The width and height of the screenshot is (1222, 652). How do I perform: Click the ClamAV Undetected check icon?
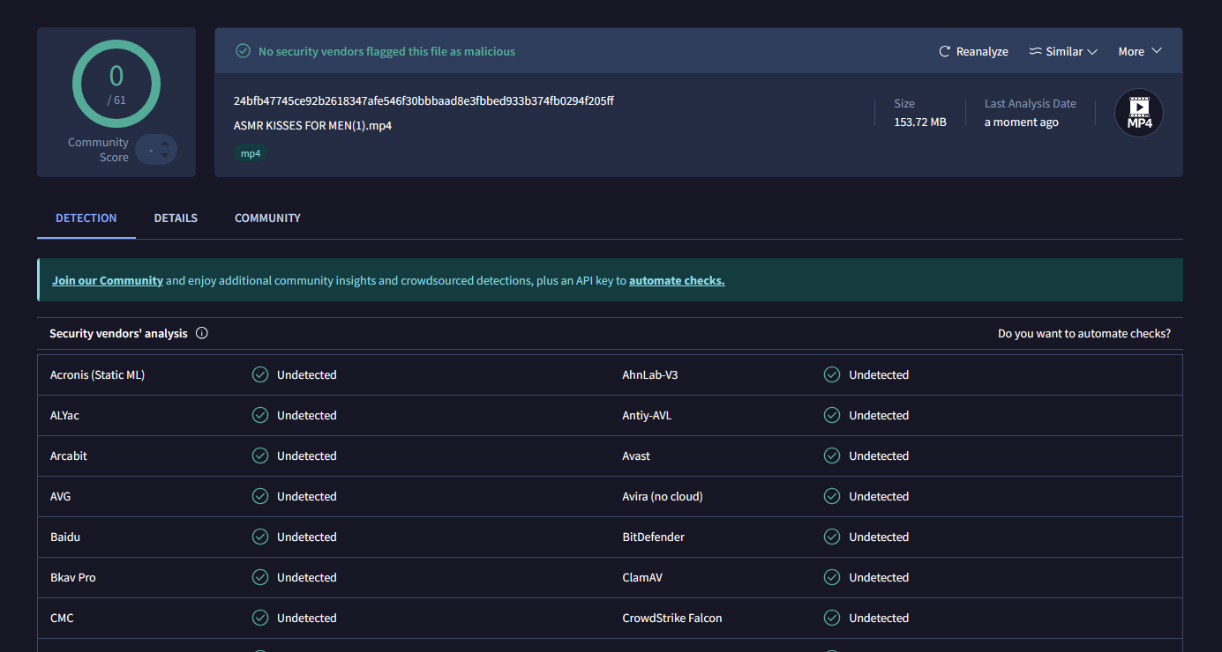coord(832,577)
